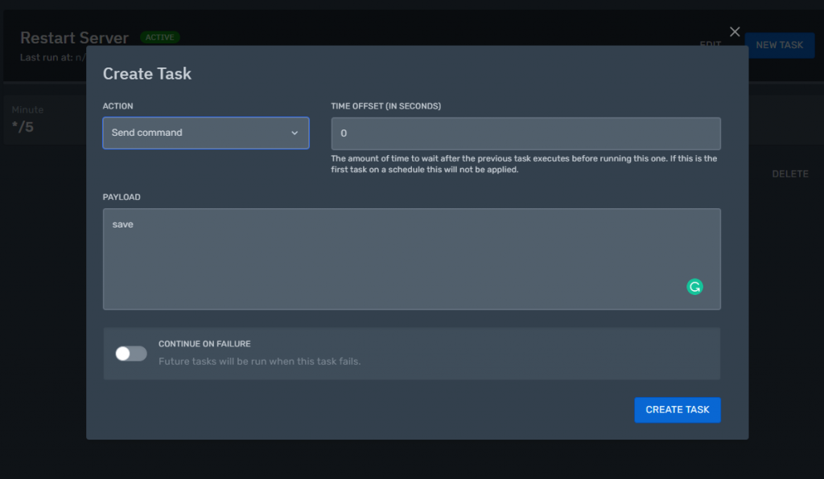Click the Restart Server schedule title
The image size is (824, 479).
pyautogui.click(x=74, y=38)
